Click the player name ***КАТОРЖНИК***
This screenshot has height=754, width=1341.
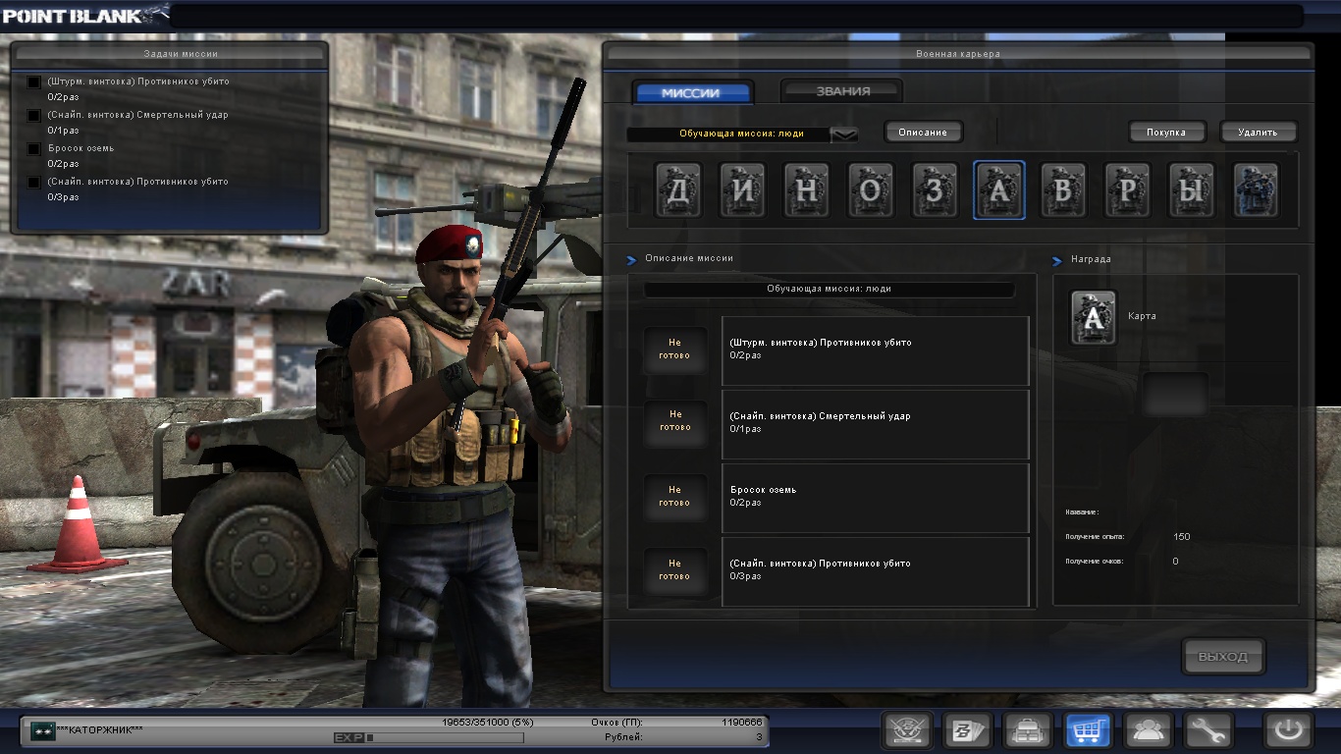point(100,730)
